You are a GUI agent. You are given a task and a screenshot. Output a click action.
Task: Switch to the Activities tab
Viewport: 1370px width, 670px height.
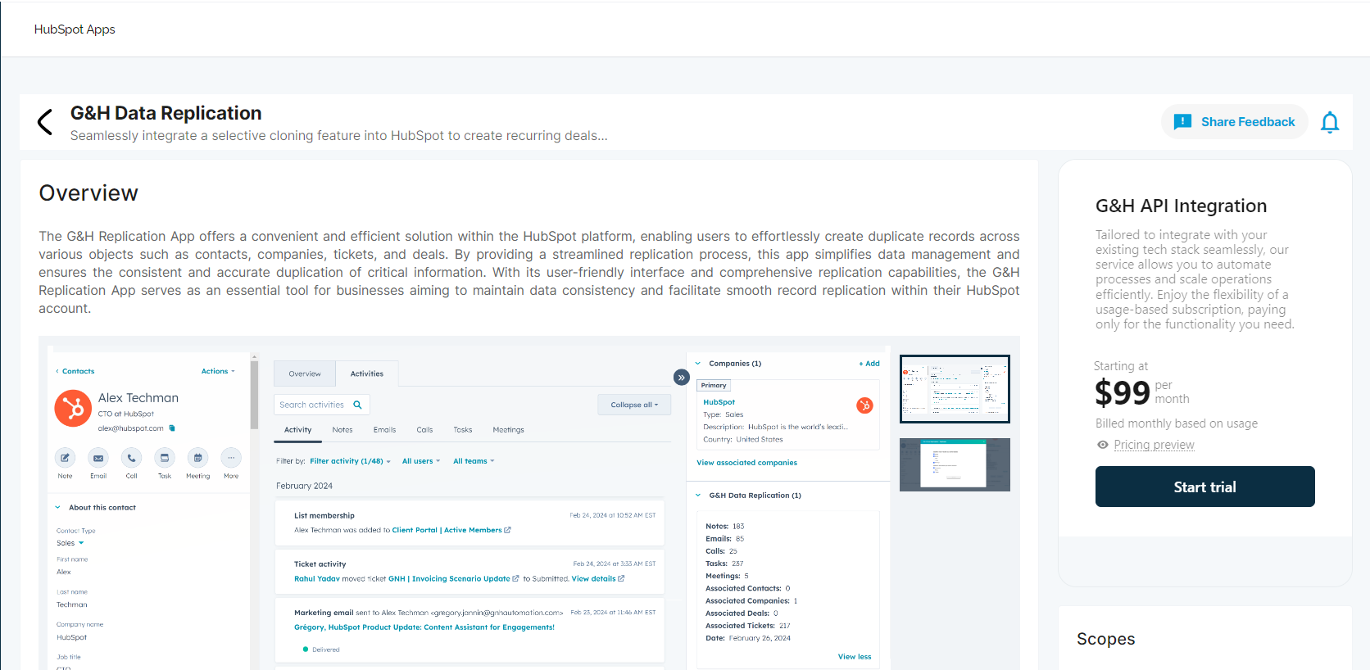tap(366, 373)
